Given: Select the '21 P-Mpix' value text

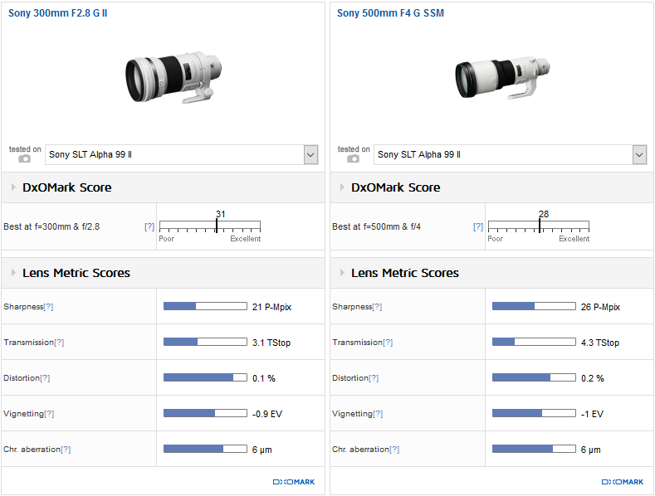Looking at the screenshot, I should click(x=271, y=307).
